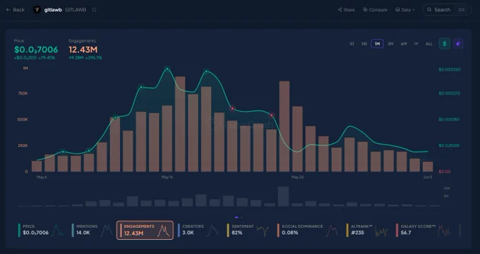Toggle the dollar price overlay button
This screenshot has height=254, width=480.
(445, 44)
